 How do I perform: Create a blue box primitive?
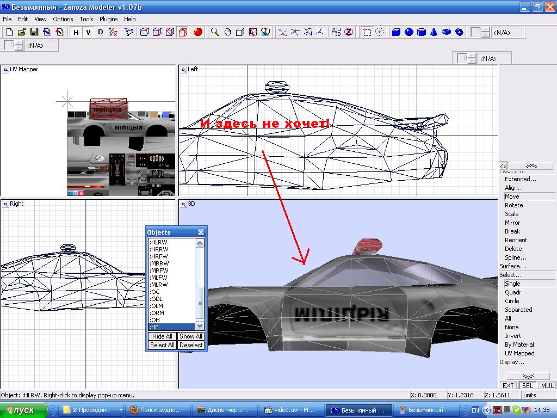point(396,32)
